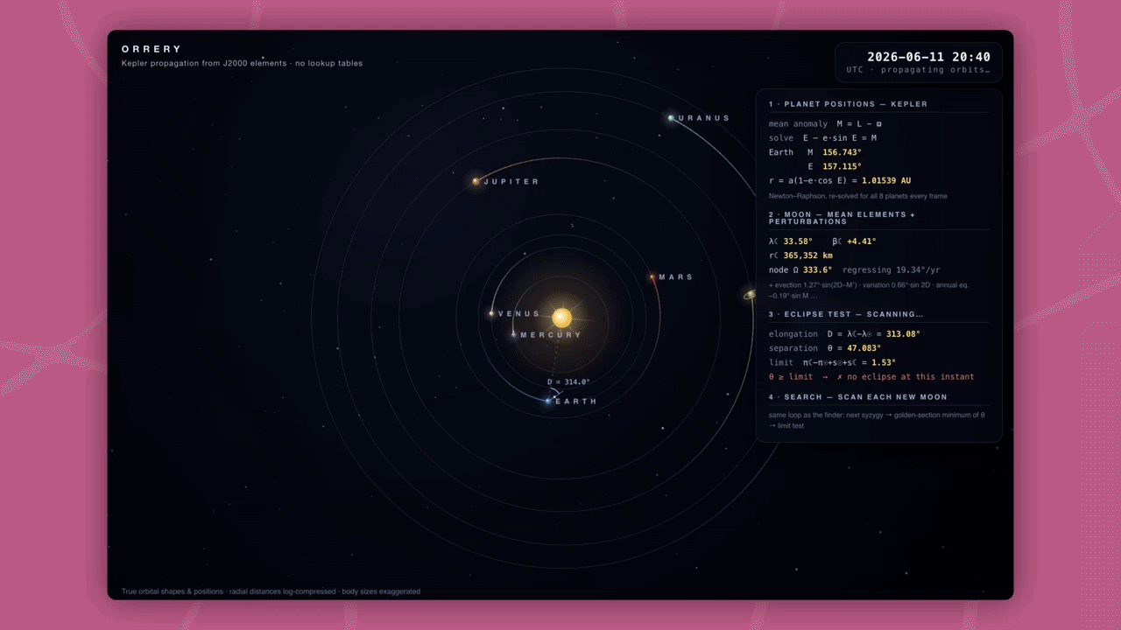Click lunar longitude value 33.58°
This screenshot has height=630, width=1121.
tap(798, 241)
